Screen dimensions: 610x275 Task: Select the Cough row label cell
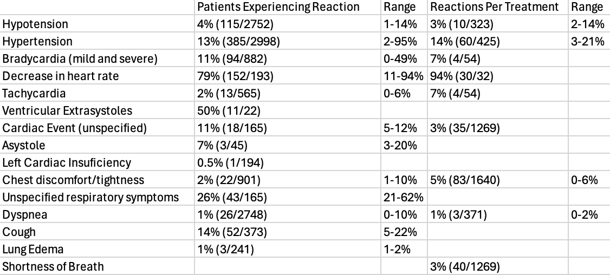point(20,232)
